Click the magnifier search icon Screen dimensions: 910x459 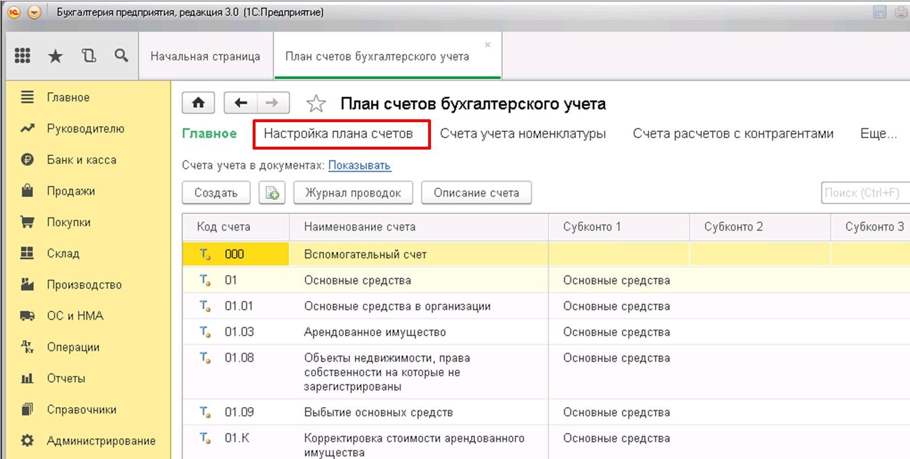(121, 55)
